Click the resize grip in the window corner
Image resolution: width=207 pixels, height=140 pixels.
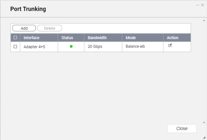pyautogui.click(x=204, y=137)
